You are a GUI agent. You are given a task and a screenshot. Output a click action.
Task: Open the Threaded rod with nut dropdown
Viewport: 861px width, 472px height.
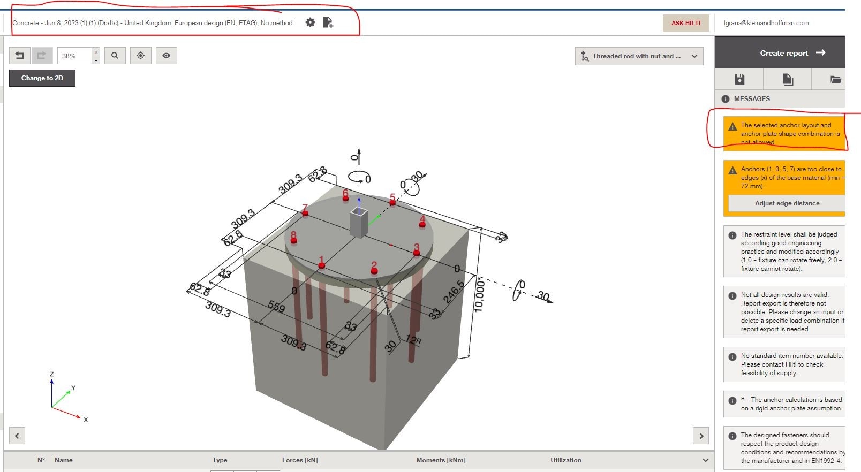pyautogui.click(x=639, y=56)
